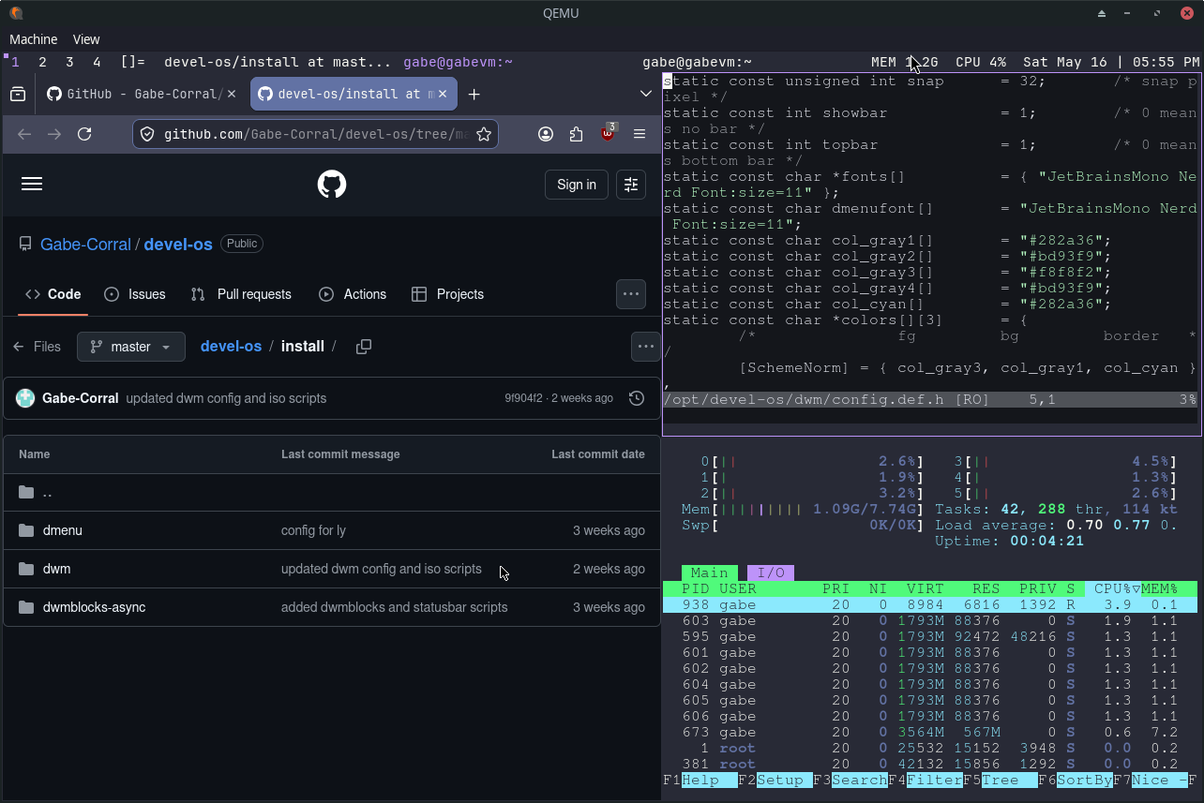Switch to the 'GitHub - Gabe-Corral' browser tab
The width and height of the screenshot is (1204, 803).
click(x=141, y=94)
